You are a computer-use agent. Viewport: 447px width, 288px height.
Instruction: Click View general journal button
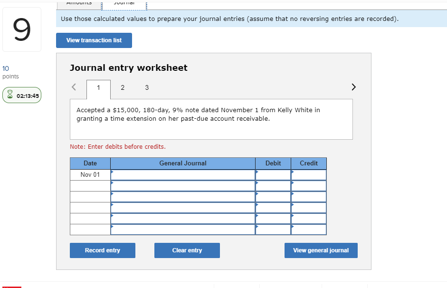(321, 250)
